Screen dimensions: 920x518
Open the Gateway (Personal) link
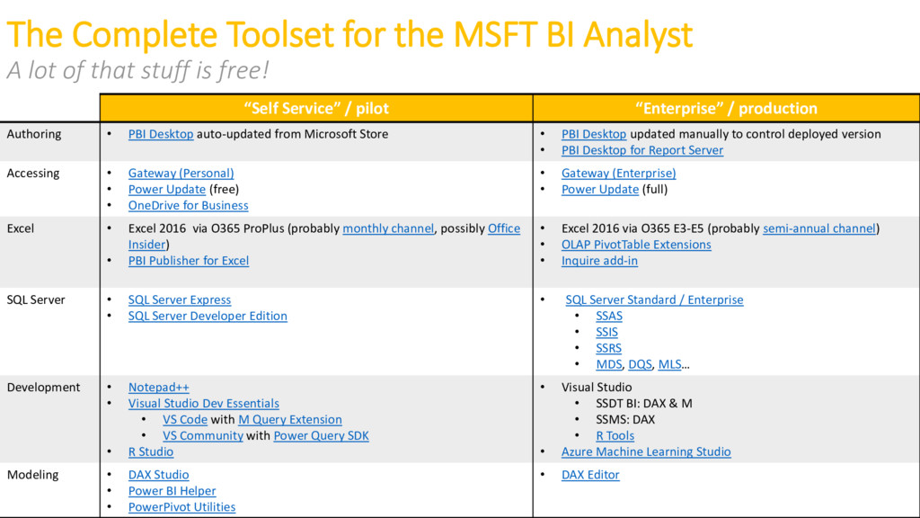pyautogui.click(x=181, y=174)
